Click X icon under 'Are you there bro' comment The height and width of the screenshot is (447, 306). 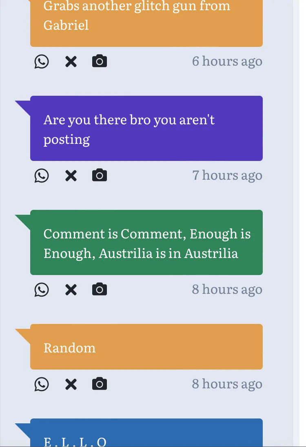(x=71, y=176)
